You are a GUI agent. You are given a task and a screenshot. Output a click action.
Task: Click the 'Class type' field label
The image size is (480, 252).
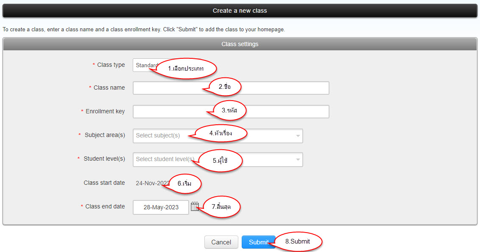pos(111,65)
